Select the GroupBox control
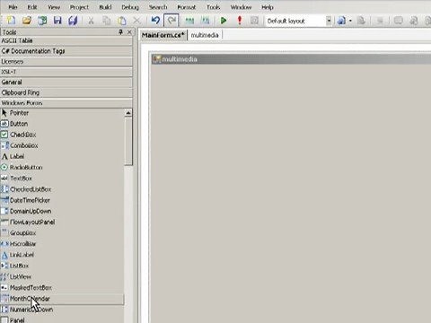 coord(62,233)
